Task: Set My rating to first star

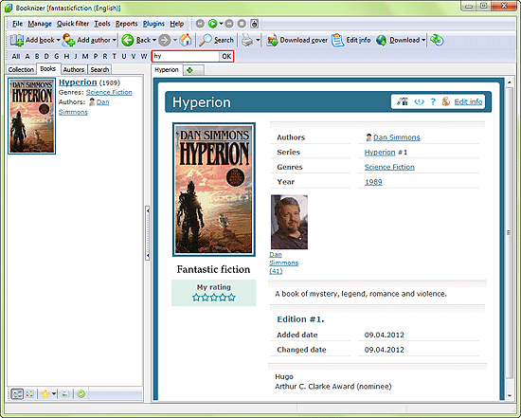Action: (x=196, y=298)
